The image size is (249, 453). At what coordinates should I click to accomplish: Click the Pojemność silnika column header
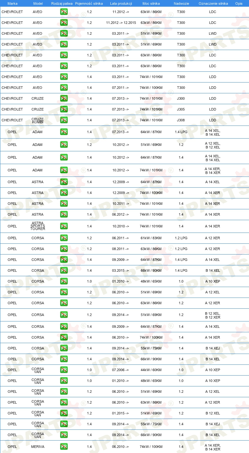[x=89, y=3]
